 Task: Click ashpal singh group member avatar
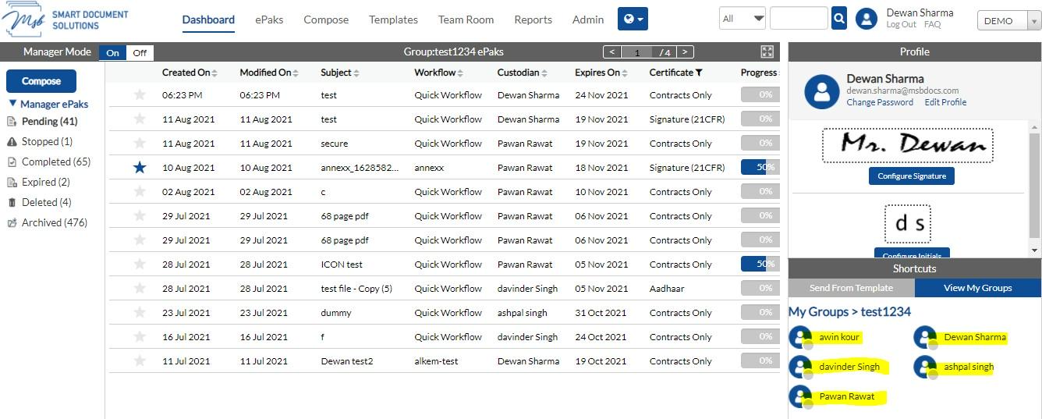[926, 368]
